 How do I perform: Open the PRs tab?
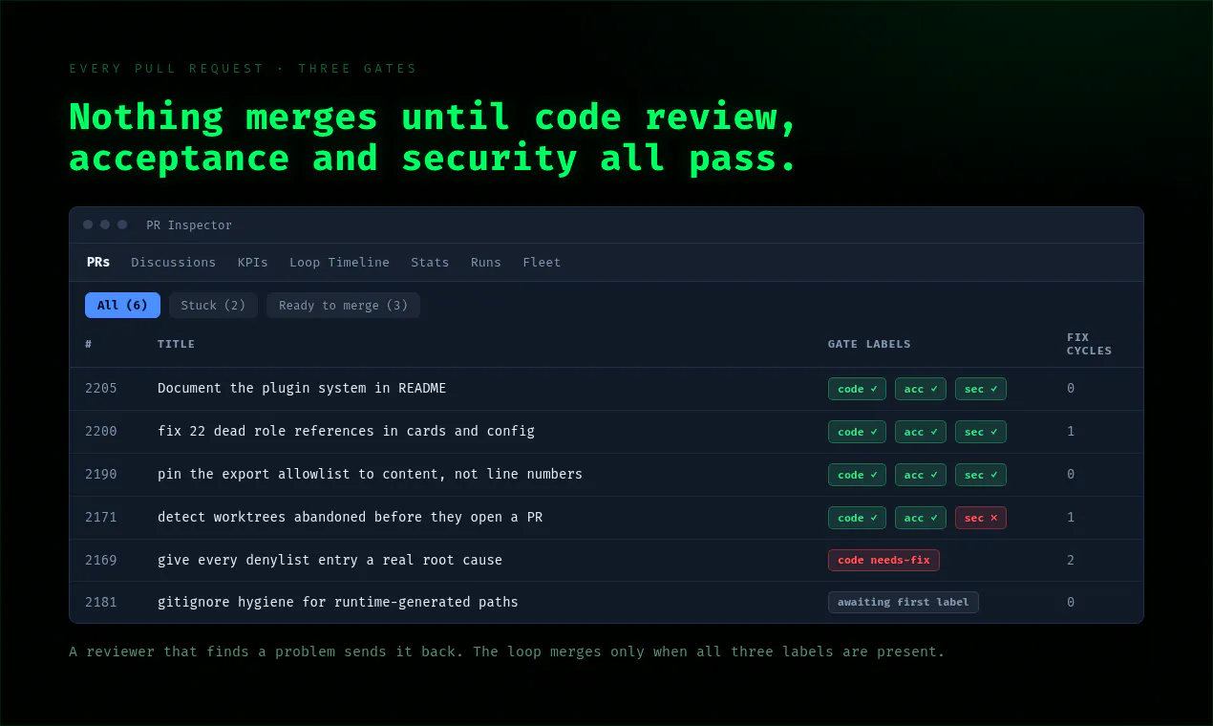(98, 262)
